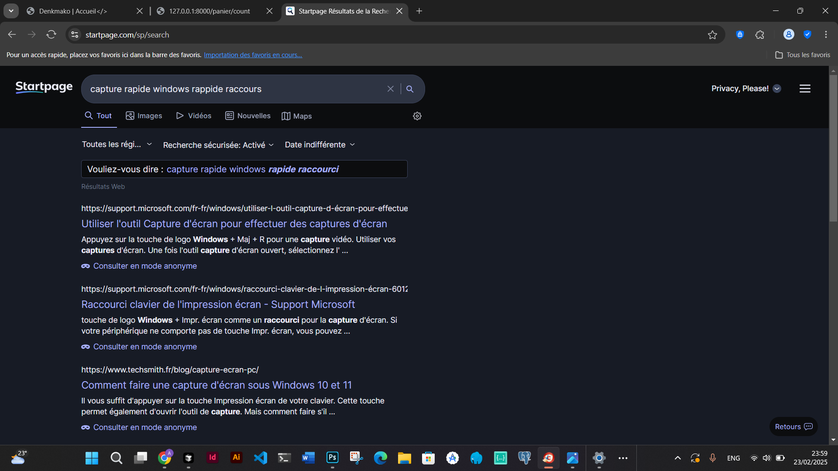This screenshot has height=471, width=838.
Task: Click the Retours feedback button
Action: [x=793, y=427]
